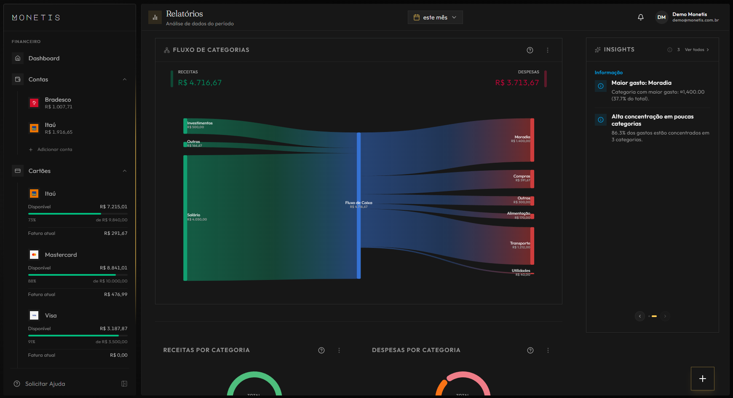
Task: Click the Insights sparkle icon
Action: (597, 49)
